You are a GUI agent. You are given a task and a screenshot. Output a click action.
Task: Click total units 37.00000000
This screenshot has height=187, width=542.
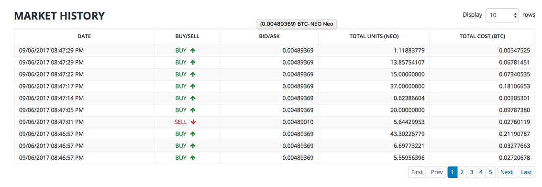click(x=408, y=86)
